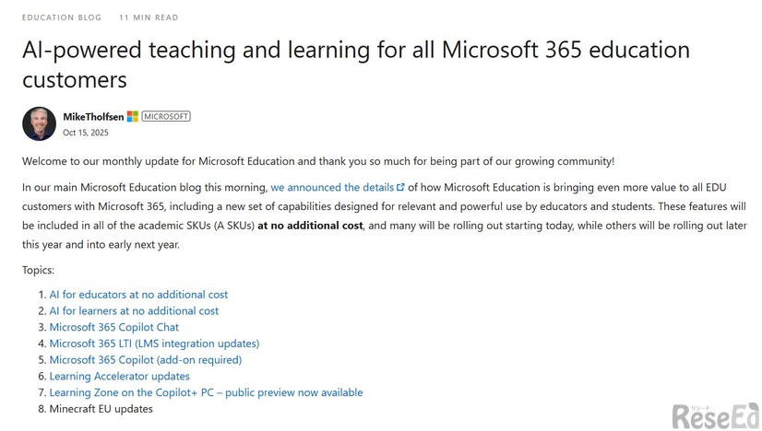Go to AI for learners at no additional cost
762x431 pixels.
134,311
